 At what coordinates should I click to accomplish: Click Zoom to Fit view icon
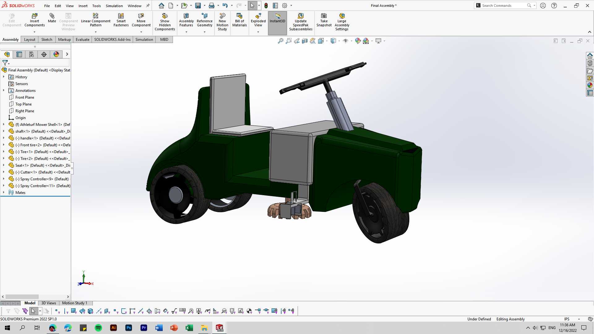click(x=281, y=41)
